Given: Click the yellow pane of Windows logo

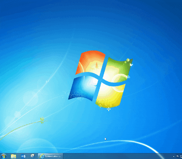Looking at the screenshot, I should (110, 95).
